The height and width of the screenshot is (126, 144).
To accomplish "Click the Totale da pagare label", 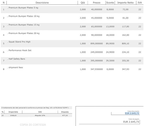I will [x=134, y=119].
